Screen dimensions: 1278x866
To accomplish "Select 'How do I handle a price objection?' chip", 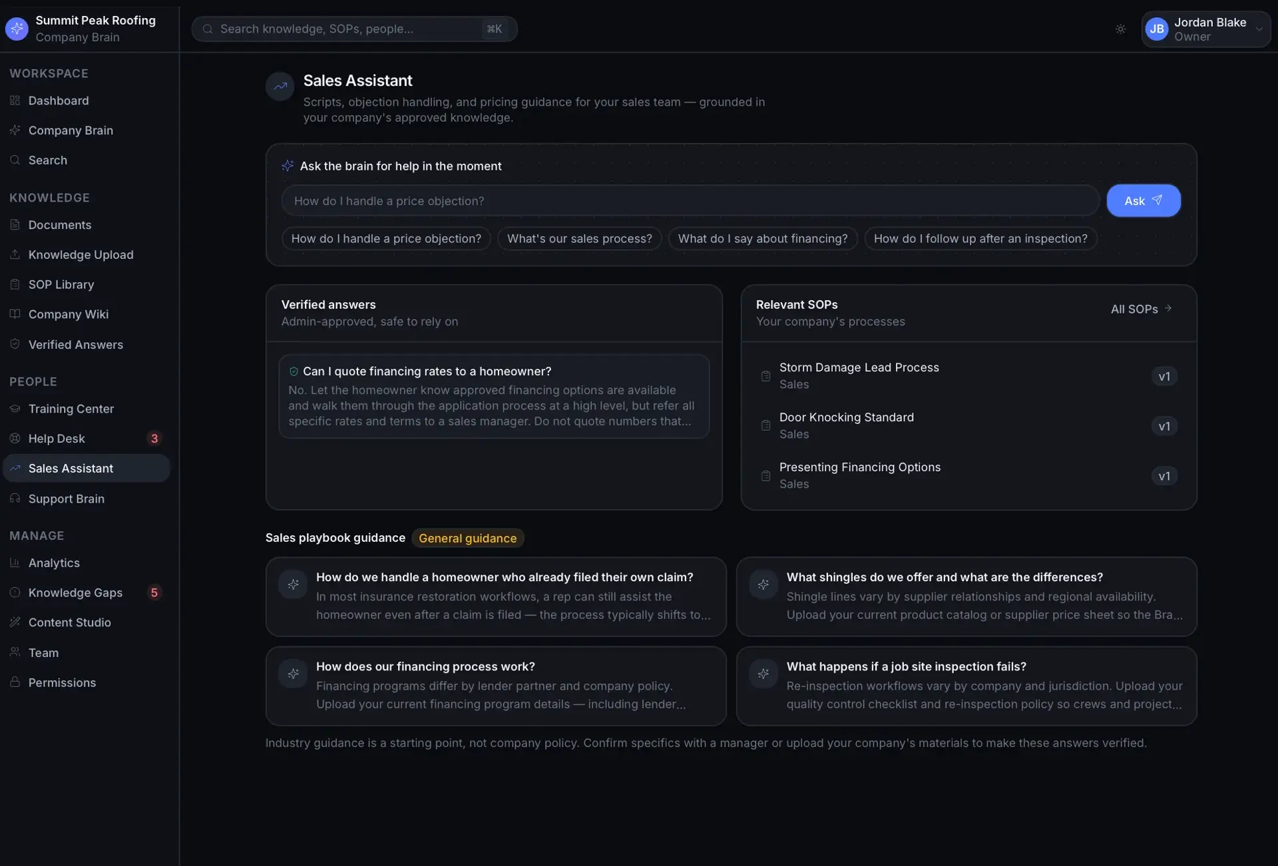I will point(386,238).
